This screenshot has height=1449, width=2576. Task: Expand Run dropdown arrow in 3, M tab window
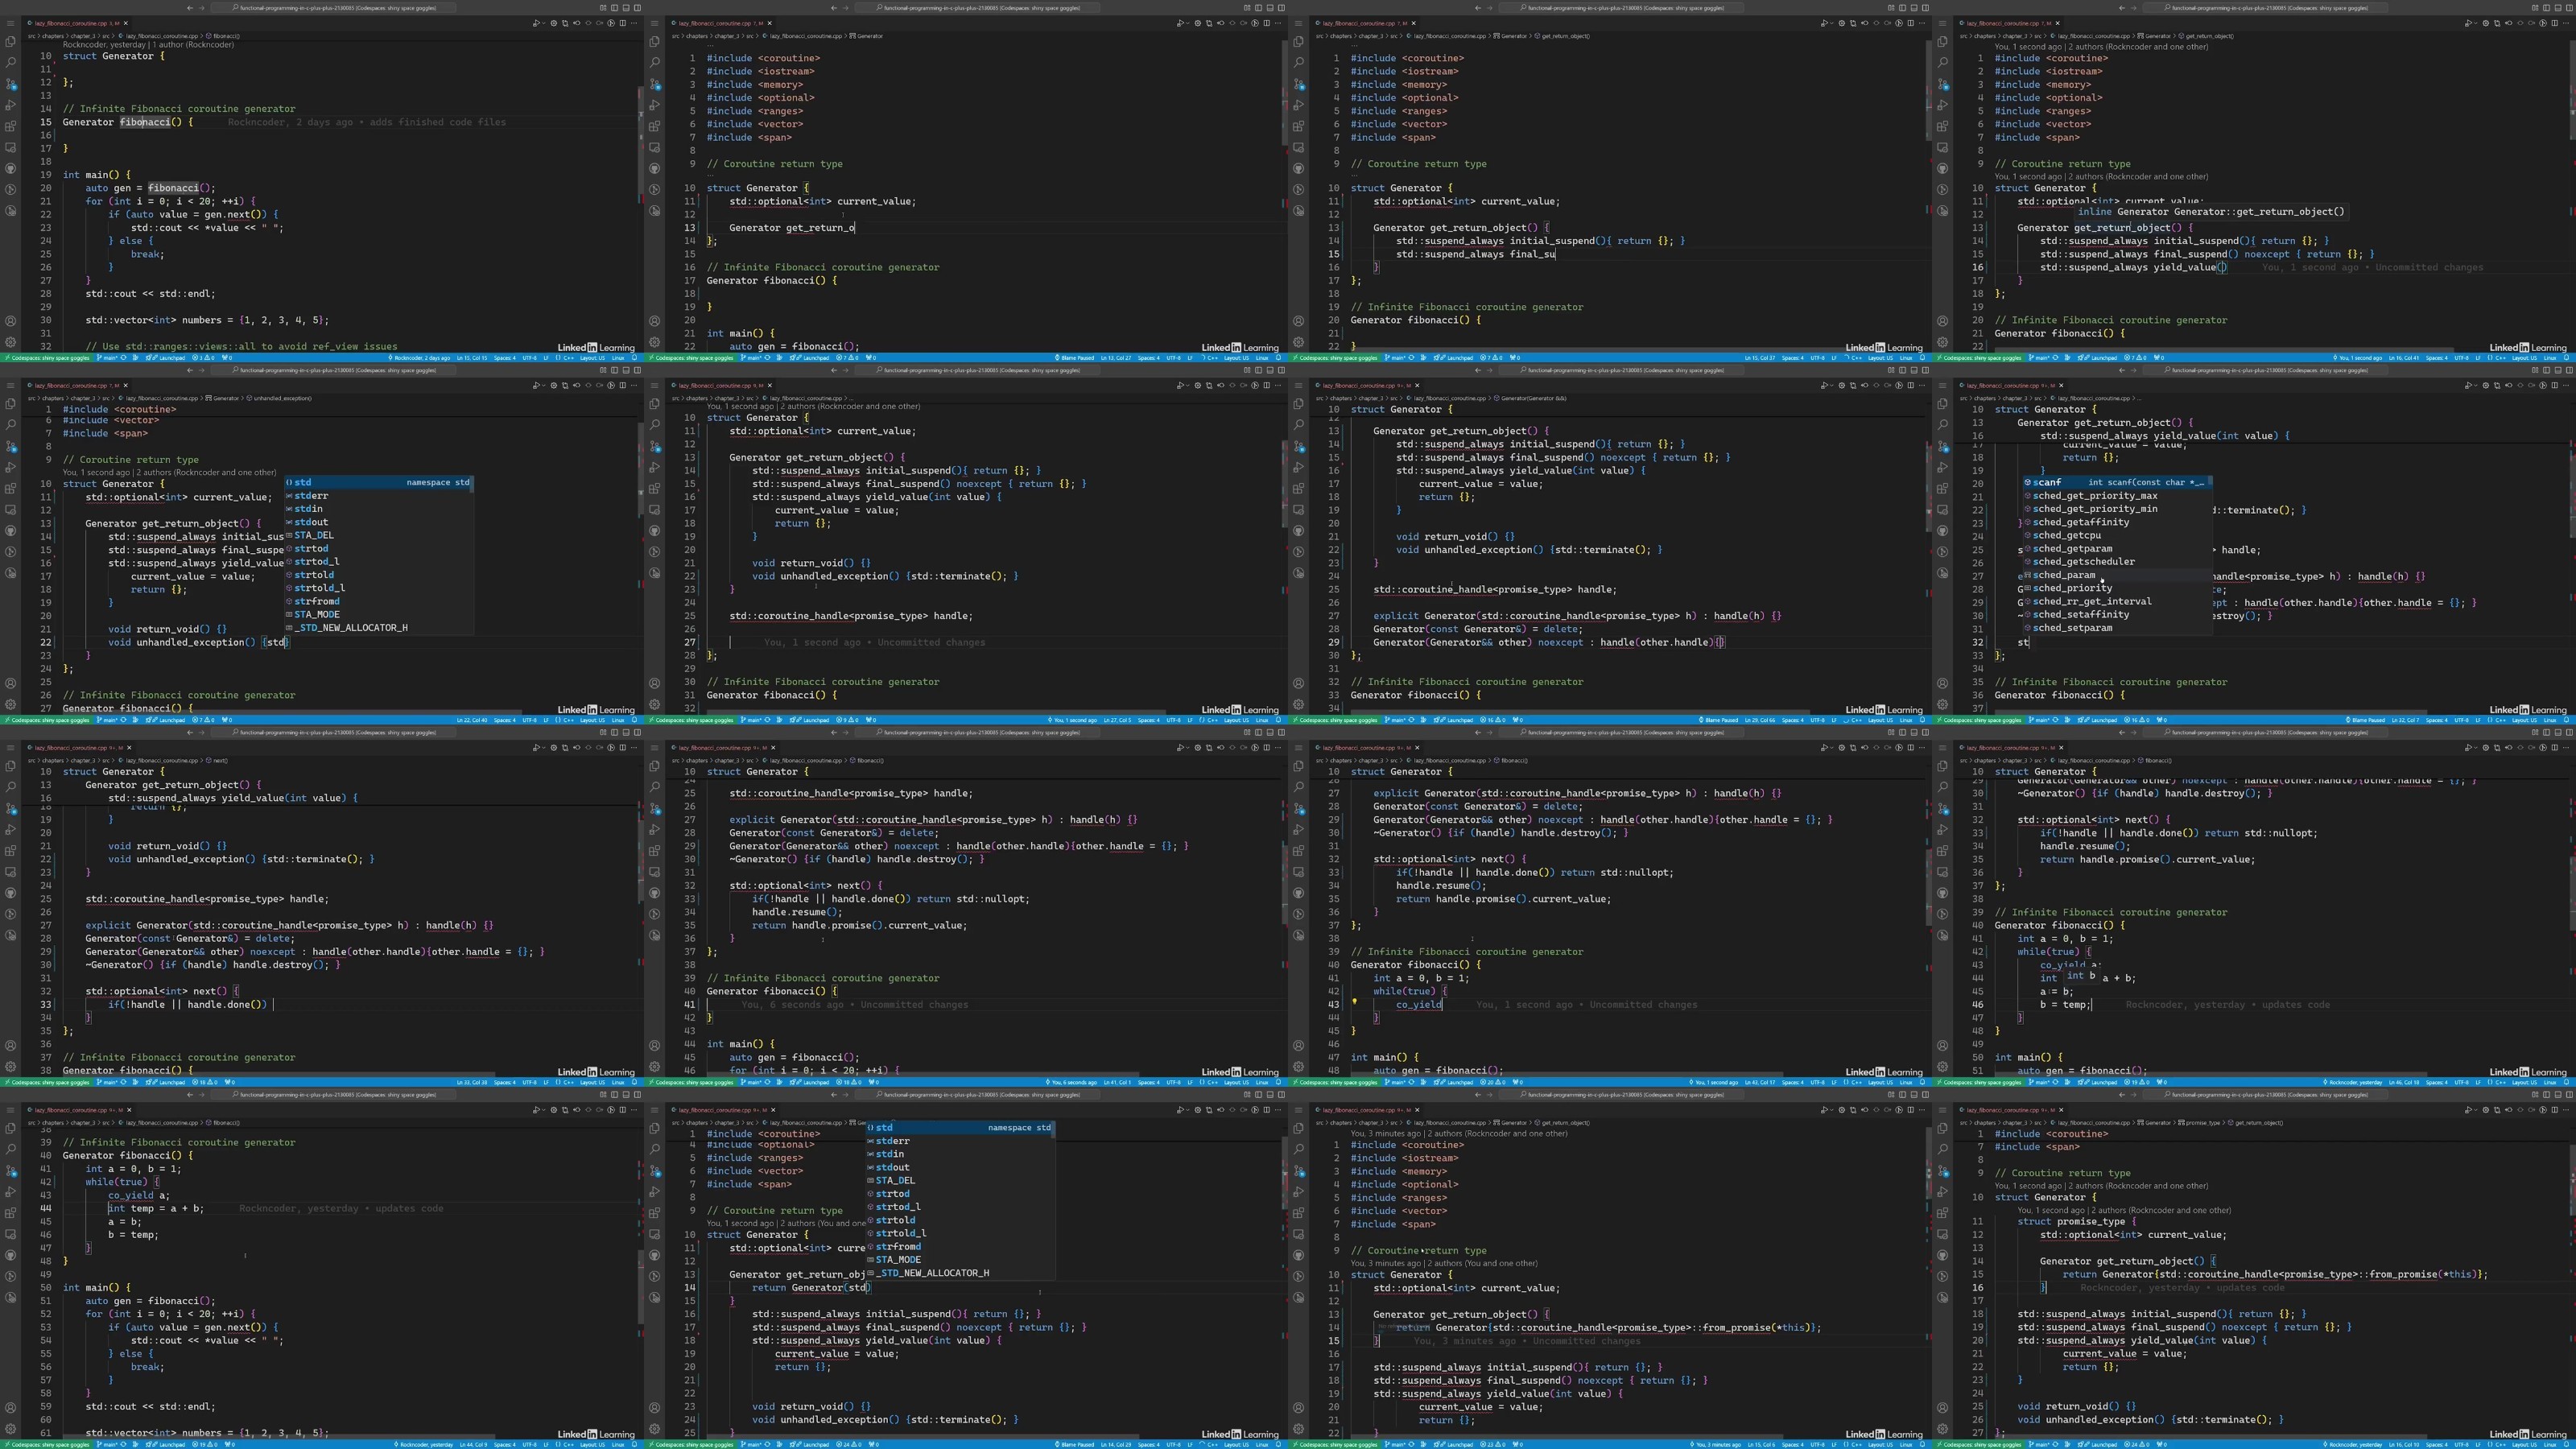coord(543,23)
